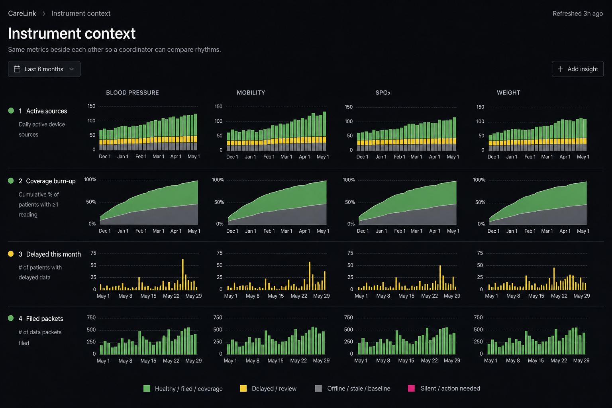Open the Blood Pressure Filed packets chart
The height and width of the screenshot is (408, 612).
tap(144, 339)
